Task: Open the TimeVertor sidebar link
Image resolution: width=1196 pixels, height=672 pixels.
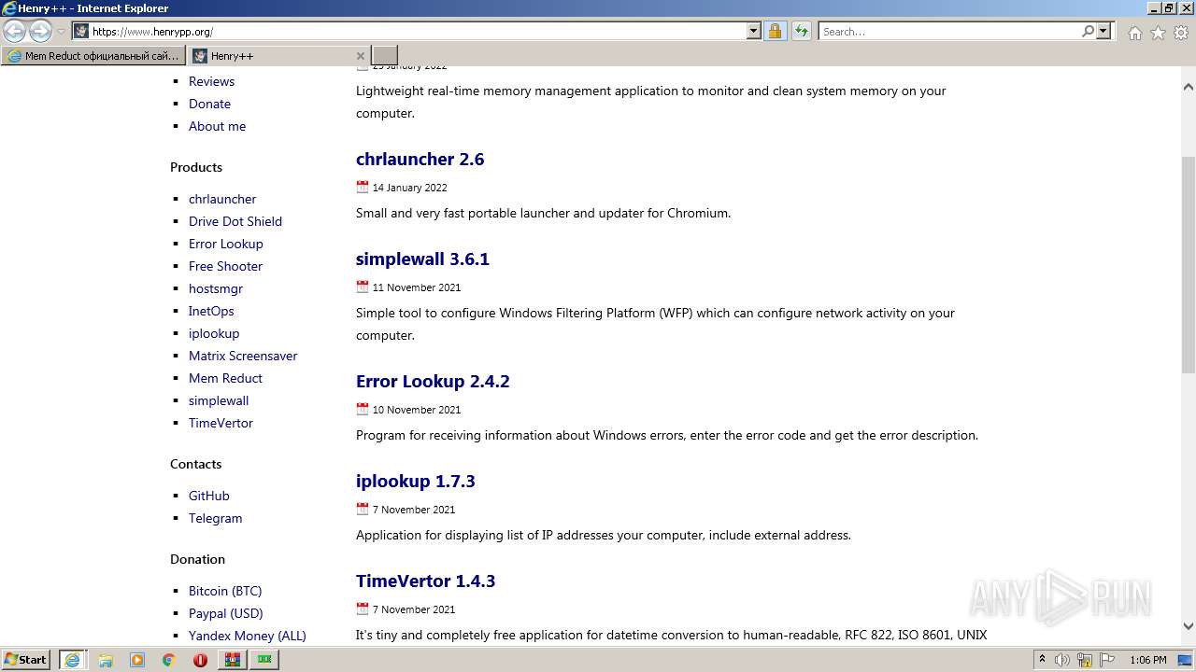Action: [221, 423]
